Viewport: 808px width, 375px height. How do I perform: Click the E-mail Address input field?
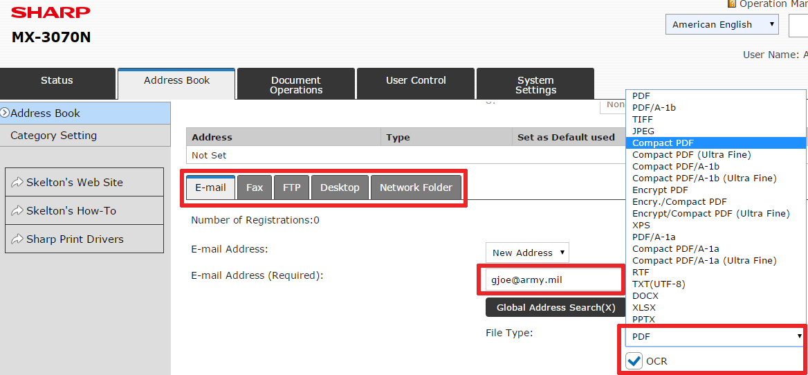553,280
